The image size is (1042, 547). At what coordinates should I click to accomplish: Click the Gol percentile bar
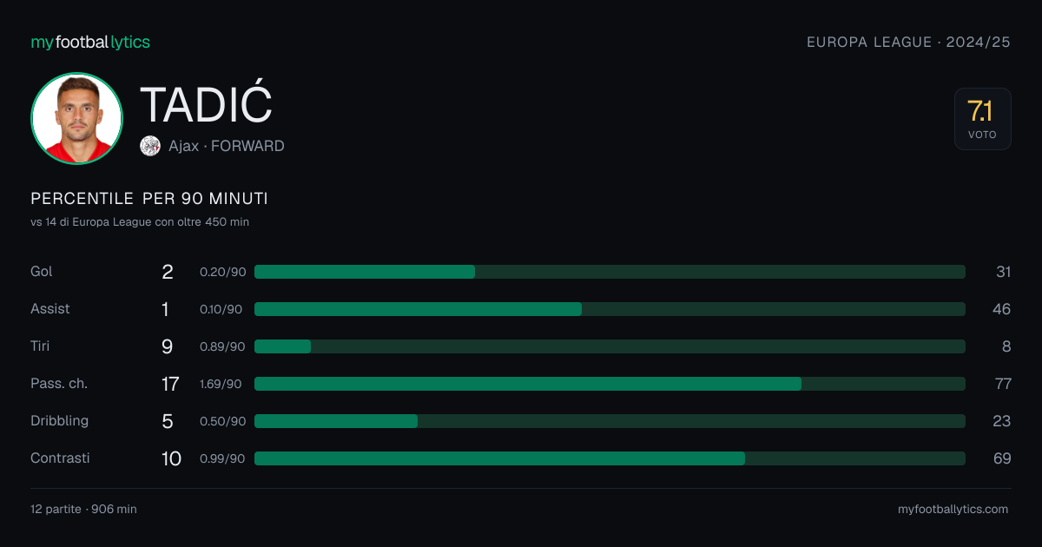point(610,272)
